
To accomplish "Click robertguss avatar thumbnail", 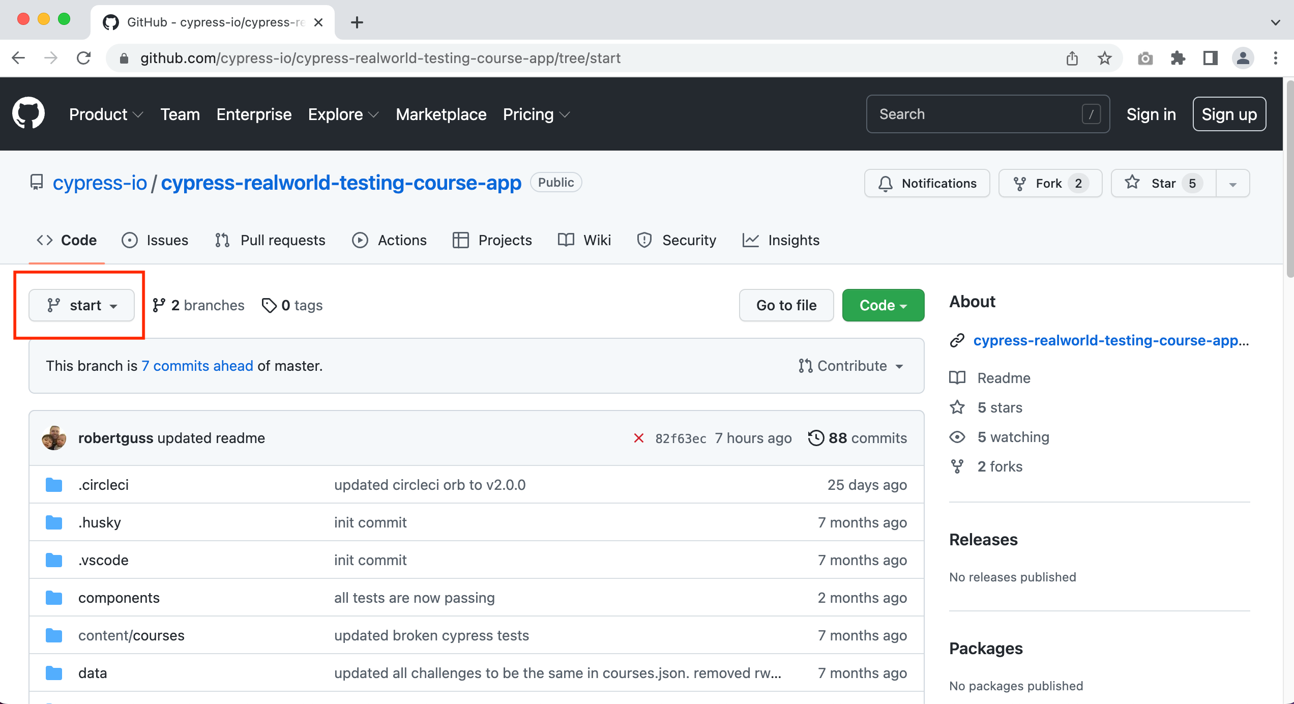I will click(x=54, y=438).
